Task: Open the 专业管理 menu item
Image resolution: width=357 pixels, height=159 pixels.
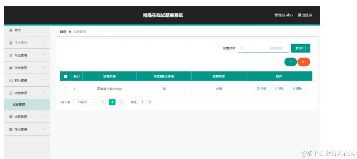Action: click(x=27, y=55)
